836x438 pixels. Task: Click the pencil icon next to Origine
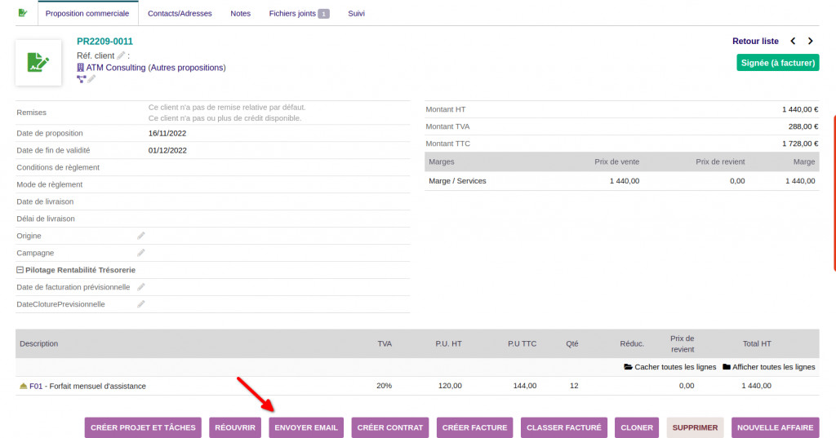coord(141,236)
